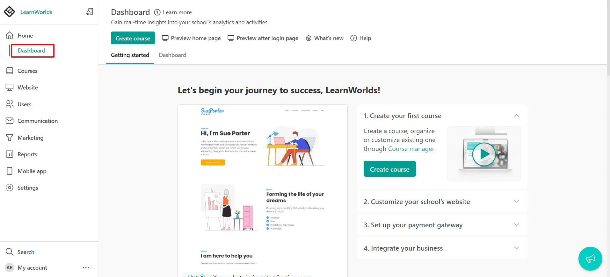Open the Users section in the sidebar
The width and height of the screenshot is (610, 277).
point(24,104)
